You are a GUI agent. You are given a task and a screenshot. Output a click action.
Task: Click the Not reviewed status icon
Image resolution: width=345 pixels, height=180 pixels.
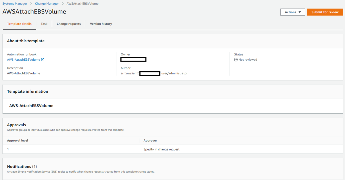pyautogui.click(x=236, y=60)
